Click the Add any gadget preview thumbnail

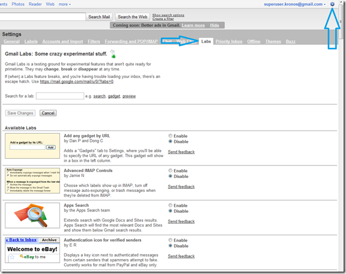32,146
